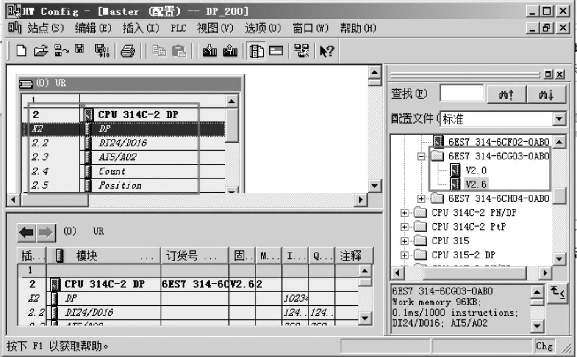Select the V2.6 firmware entry in catalog
This screenshot has height=357, width=577.
point(476,184)
